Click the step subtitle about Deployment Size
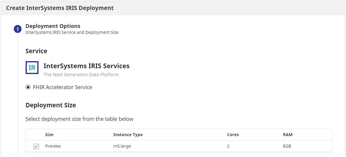346x157 pixels. tap(72, 32)
